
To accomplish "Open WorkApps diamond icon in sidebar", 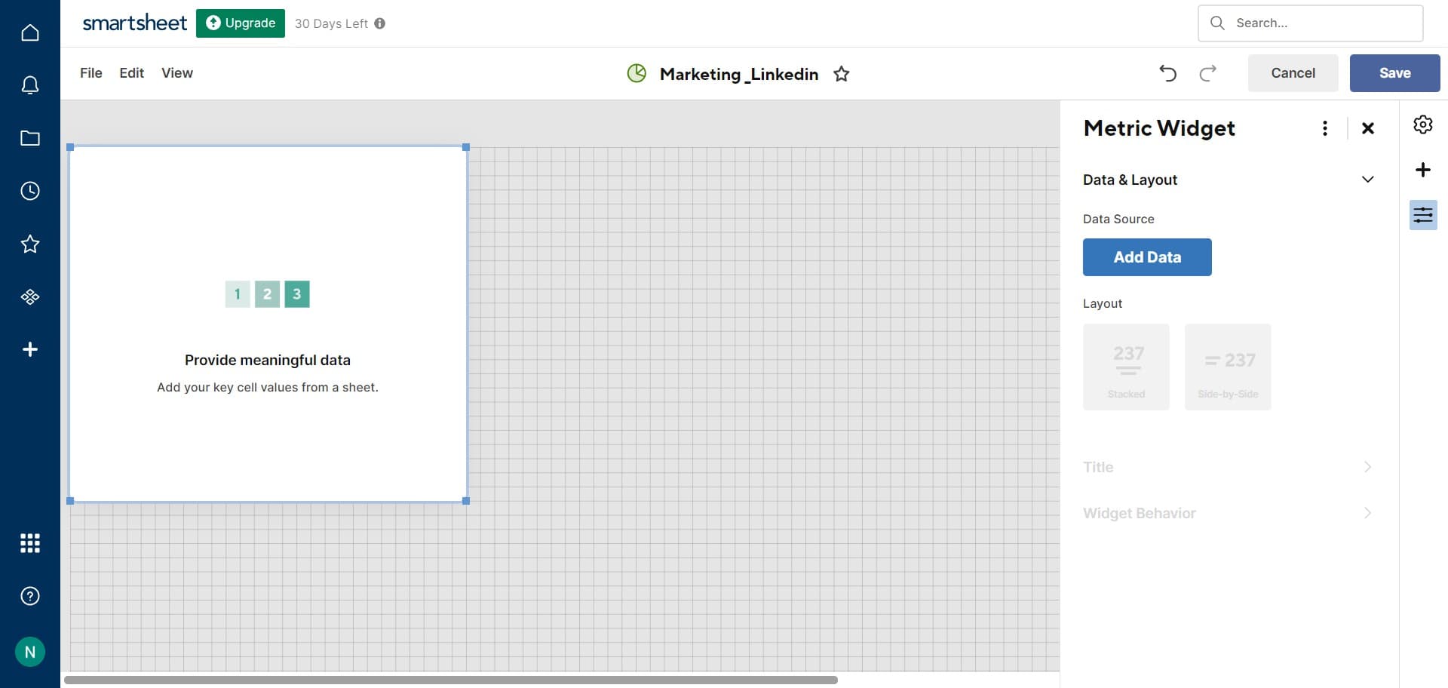I will (30, 296).
